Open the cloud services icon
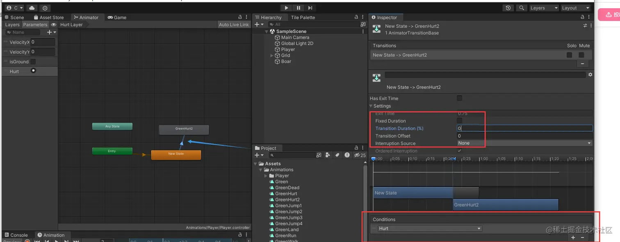The width and height of the screenshot is (620, 242). (x=32, y=8)
